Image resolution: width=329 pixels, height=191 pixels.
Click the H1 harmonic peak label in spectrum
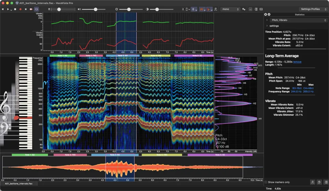(260, 119)
